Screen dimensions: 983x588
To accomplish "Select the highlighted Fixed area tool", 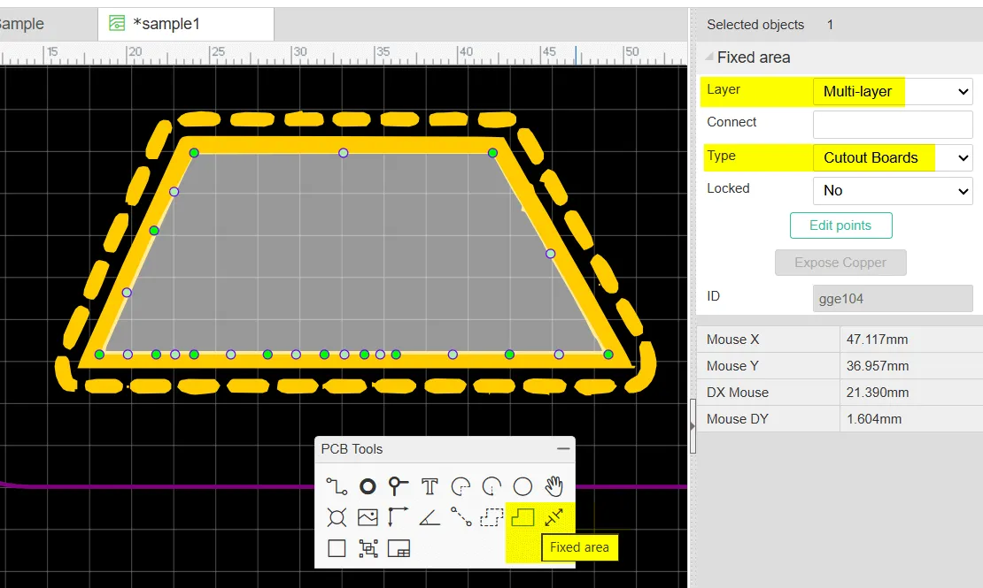I will click(522, 517).
